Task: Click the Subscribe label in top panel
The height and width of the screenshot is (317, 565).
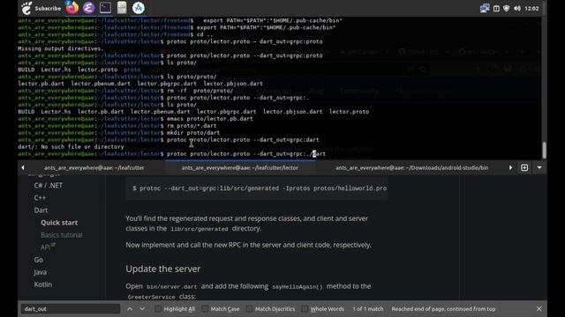Action: coord(48,8)
